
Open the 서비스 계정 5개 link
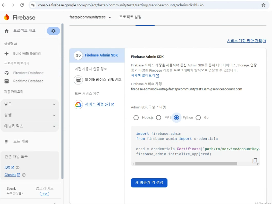click(x=98, y=104)
